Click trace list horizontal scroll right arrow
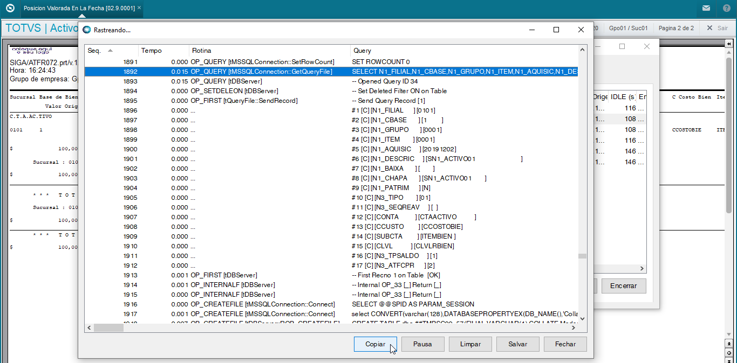Image resolution: width=737 pixels, height=363 pixels. (574, 327)
